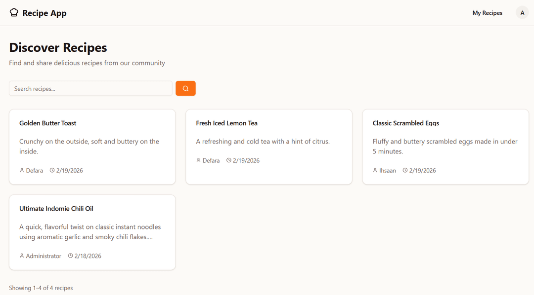Open My Recipes
This screenshot has width=534, height=295.
(x=487, y=13)
